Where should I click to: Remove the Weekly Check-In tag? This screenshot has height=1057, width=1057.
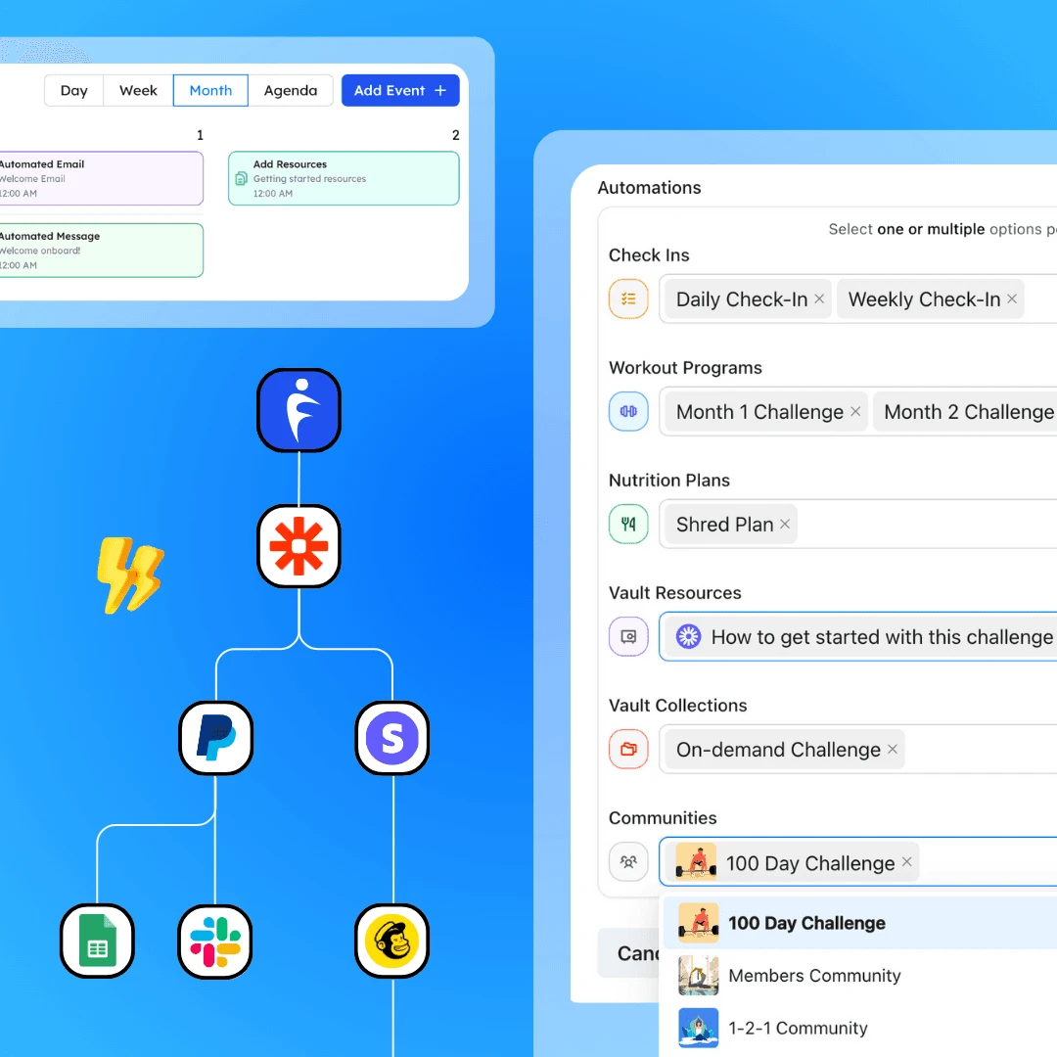(1012, 299)
